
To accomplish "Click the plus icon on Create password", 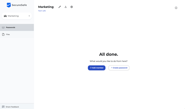I will [112, 68].
